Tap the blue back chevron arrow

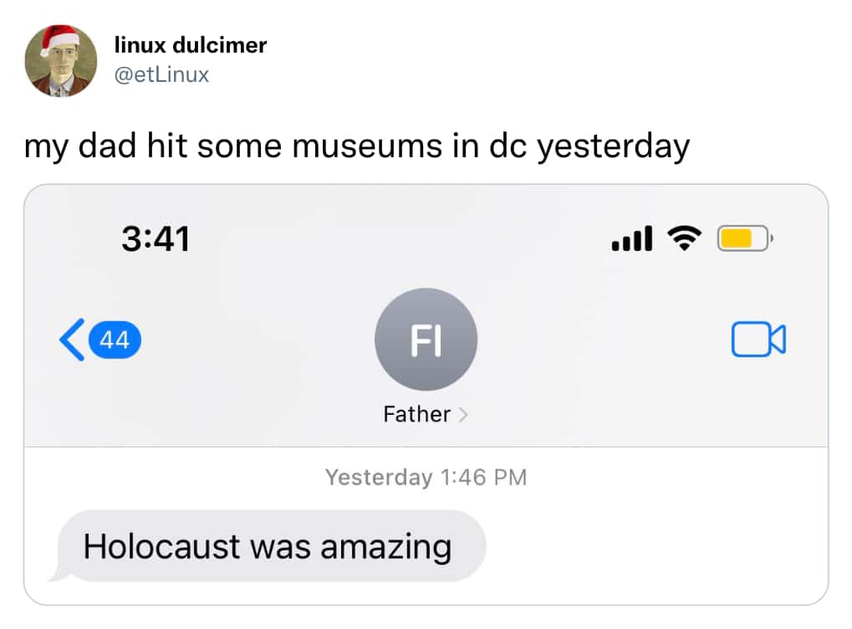pyautogui.click(x=72, y=340)
